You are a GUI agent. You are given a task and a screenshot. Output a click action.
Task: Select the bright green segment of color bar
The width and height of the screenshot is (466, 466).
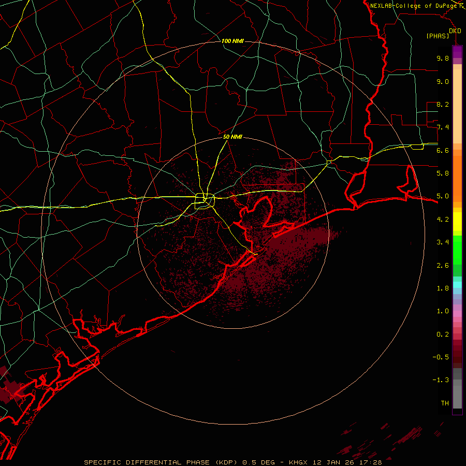[457, 250]
